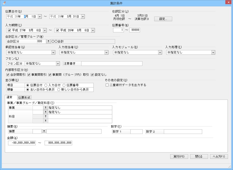Enable 二重線付データを出力する option
This screenshot has height=170, width=233.
107,85
